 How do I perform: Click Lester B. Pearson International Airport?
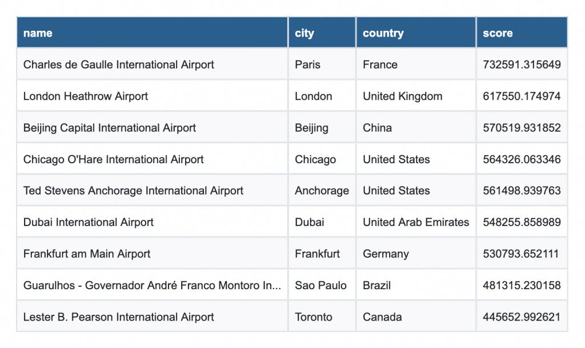click(x=119, y=317)
